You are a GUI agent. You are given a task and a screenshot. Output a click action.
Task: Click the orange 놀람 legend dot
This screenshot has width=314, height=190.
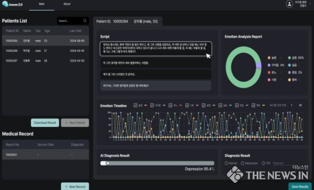[269, 58]
